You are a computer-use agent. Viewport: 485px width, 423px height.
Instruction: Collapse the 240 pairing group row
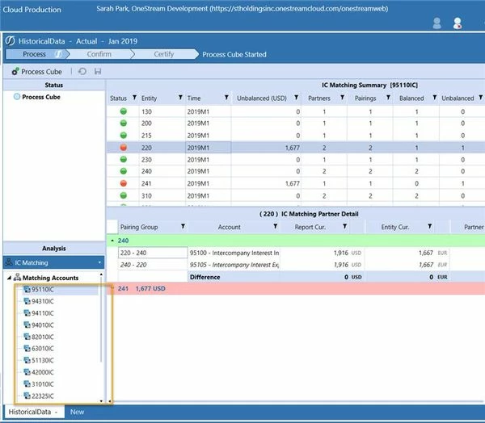point(112,241)
